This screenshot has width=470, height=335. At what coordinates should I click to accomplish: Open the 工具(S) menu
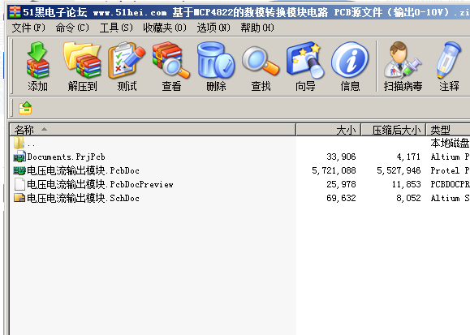point(116,28)
